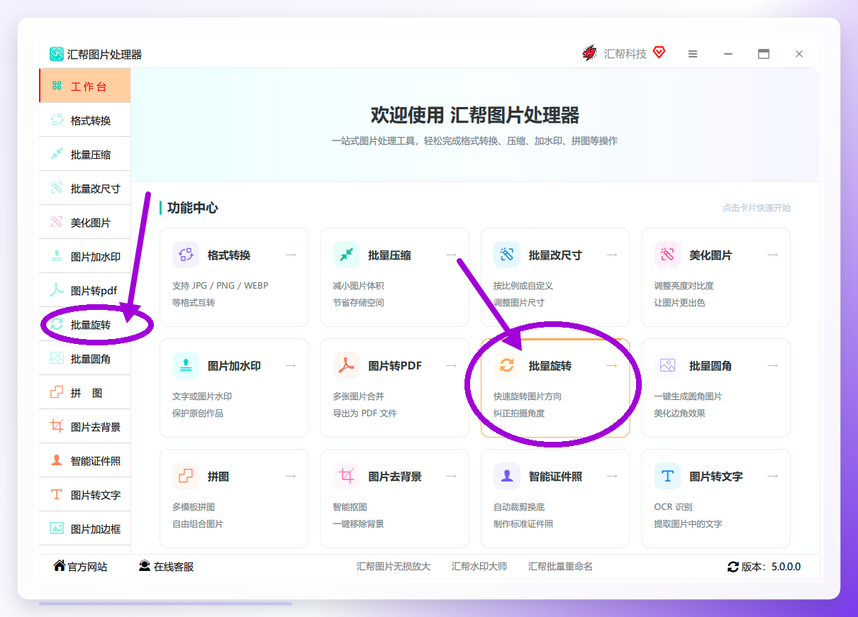Screen dimensions: 858x617
Task: Select 图片加水印 in the sidebar
Action: (x=85, y=257)
